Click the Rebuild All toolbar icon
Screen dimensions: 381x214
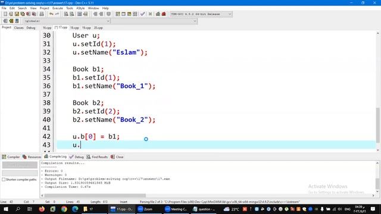point(135,14)
